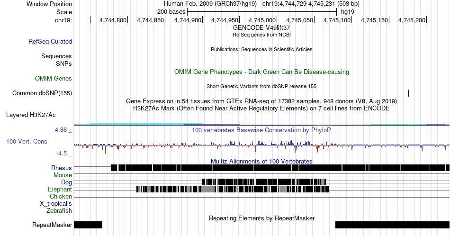Image resolution: width=450 pixels, height=236 pixels.
Task: Click the hg19 label beside the scale bar
Action: coord(348,12)
